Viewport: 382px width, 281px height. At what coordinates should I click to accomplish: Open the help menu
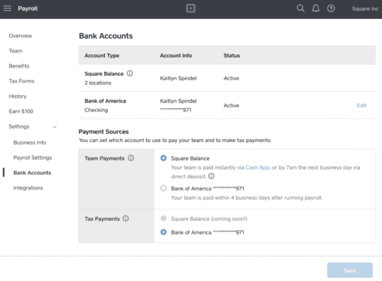click(x=331, y=8)
